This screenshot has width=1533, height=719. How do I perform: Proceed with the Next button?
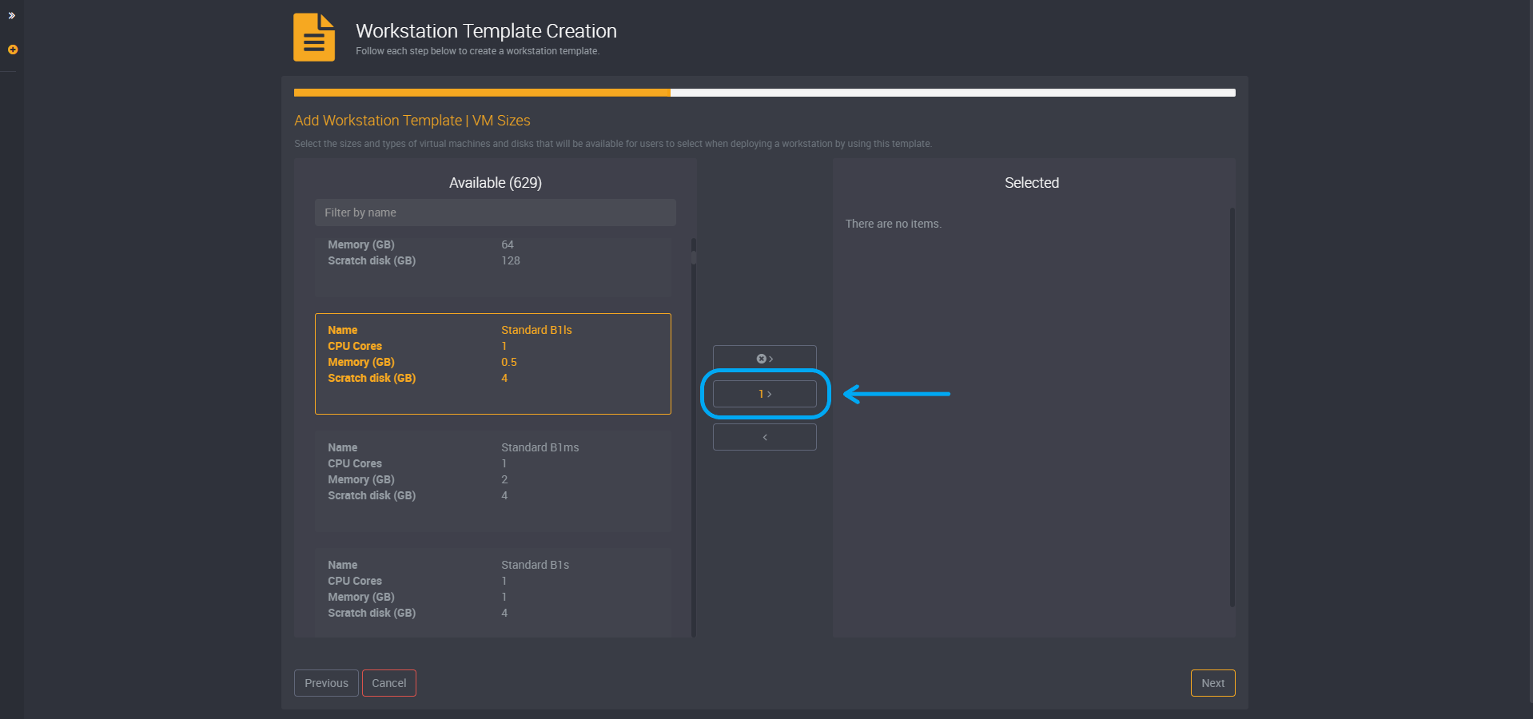pos(1213,683)
